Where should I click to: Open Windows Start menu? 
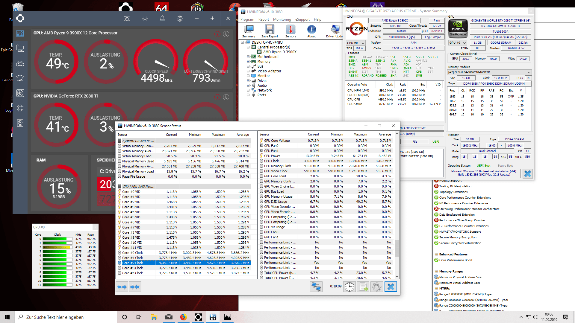(x=7, y=317)
